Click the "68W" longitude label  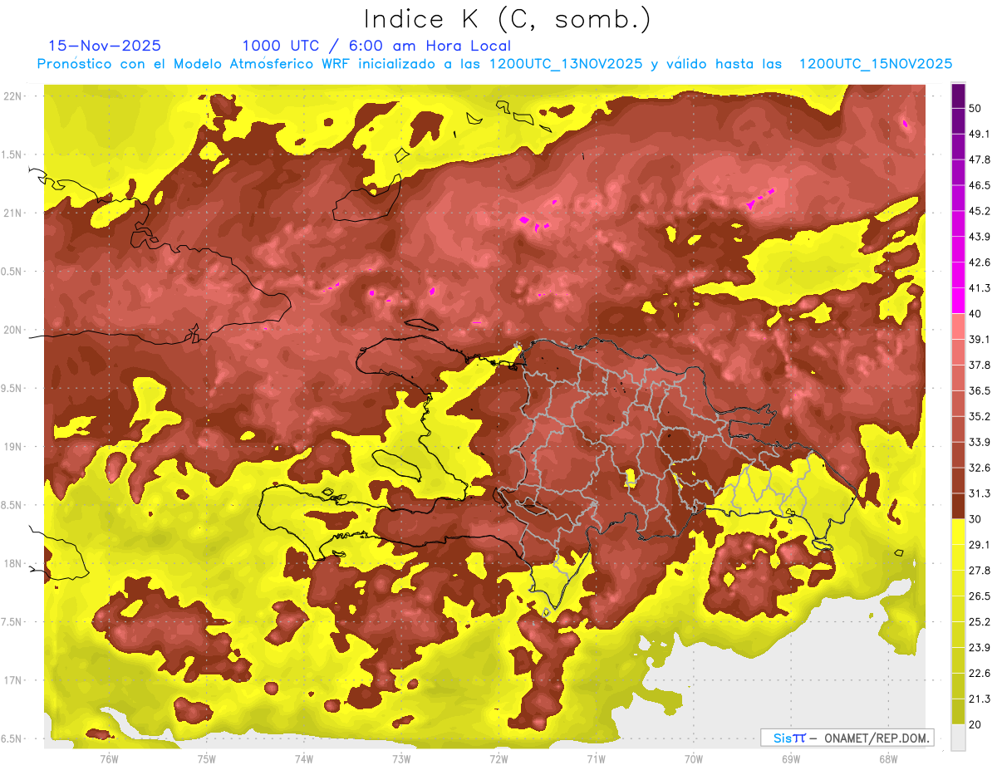(888, 759)
